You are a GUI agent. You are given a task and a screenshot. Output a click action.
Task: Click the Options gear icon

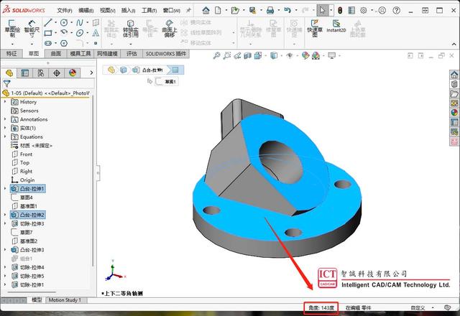(363, 11)
